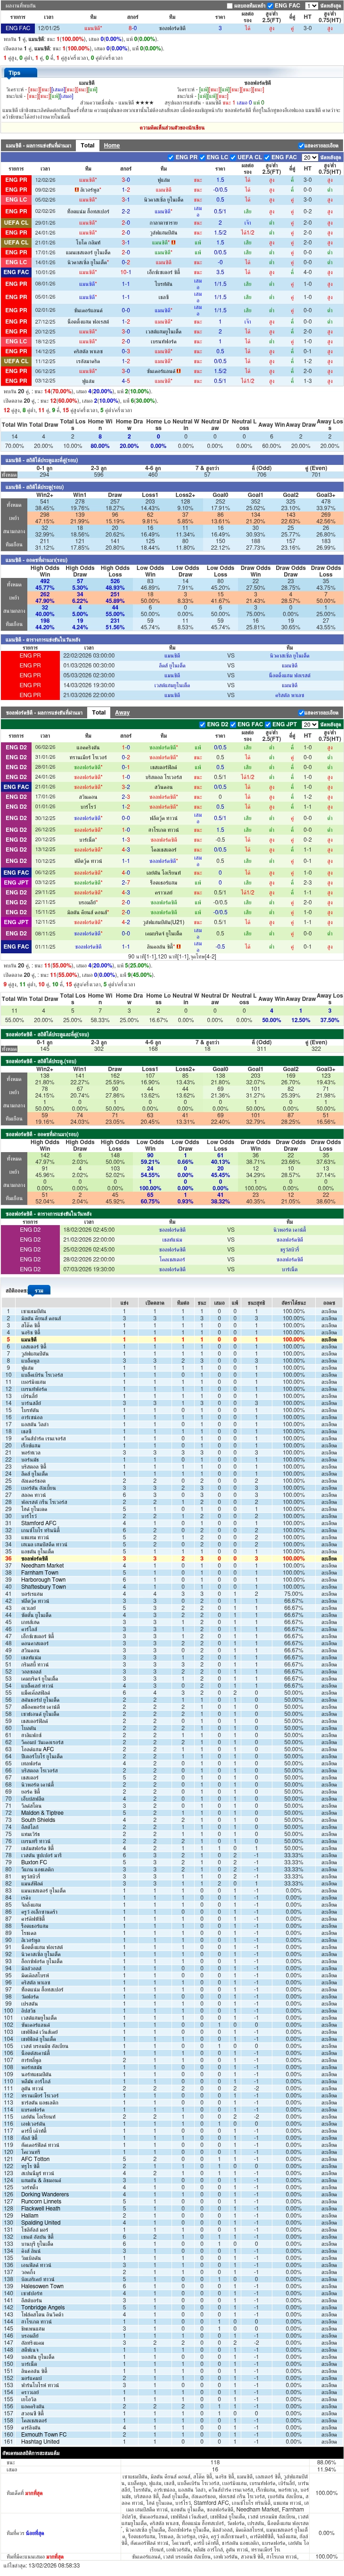
Task: Select the Needham Market table row
Action: click(x=172, y=1566)
